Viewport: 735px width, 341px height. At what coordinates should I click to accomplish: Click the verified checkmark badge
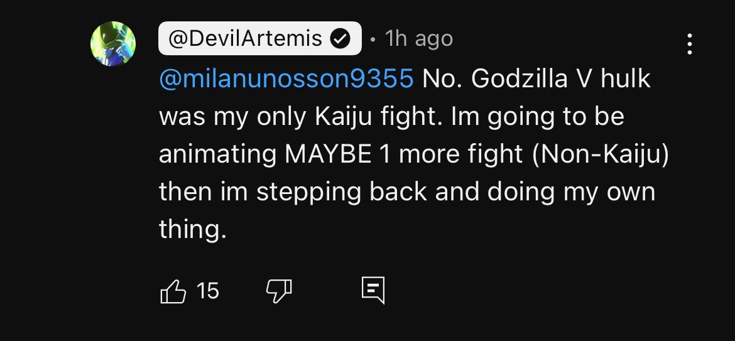click(340, 39)
